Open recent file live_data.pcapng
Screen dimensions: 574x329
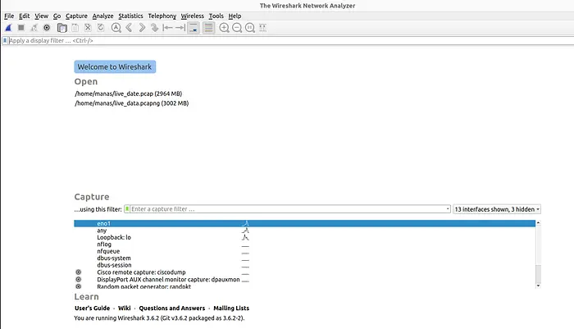[x=132, y=103]
